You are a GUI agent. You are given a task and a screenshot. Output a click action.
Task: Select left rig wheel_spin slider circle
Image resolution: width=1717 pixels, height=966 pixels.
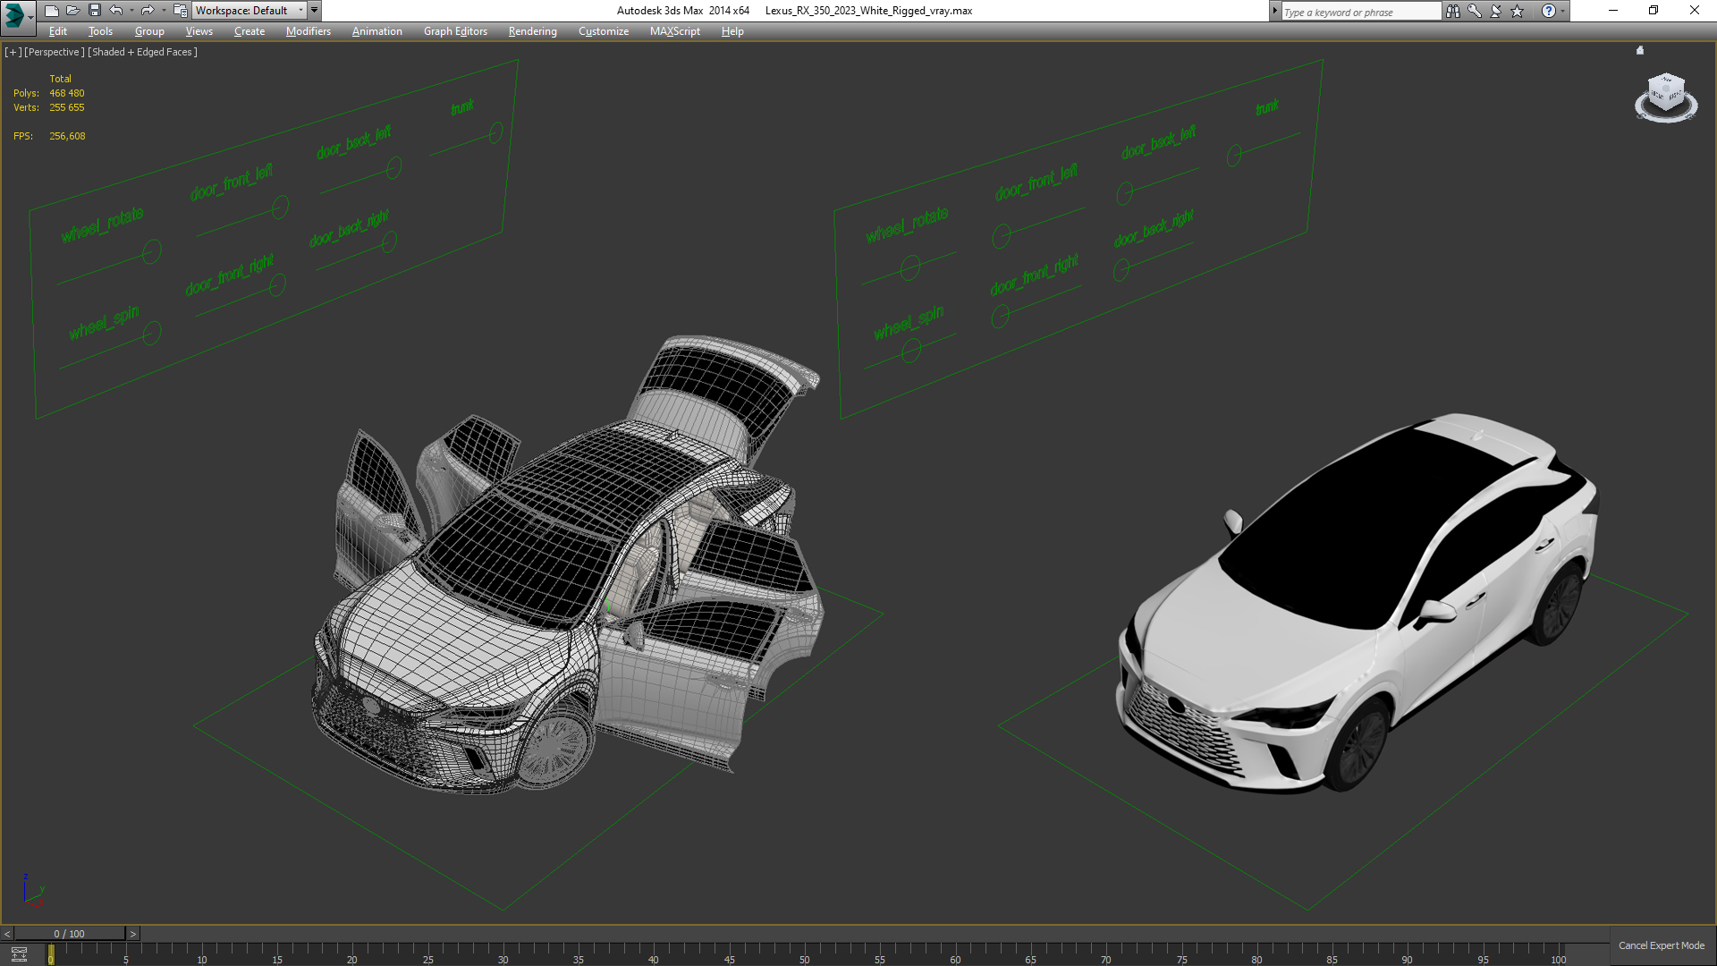click(x=152, y=333)
